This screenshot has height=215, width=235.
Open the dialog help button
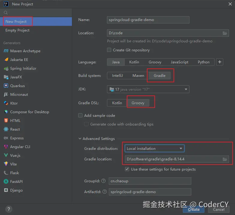[x=9, y=209]
